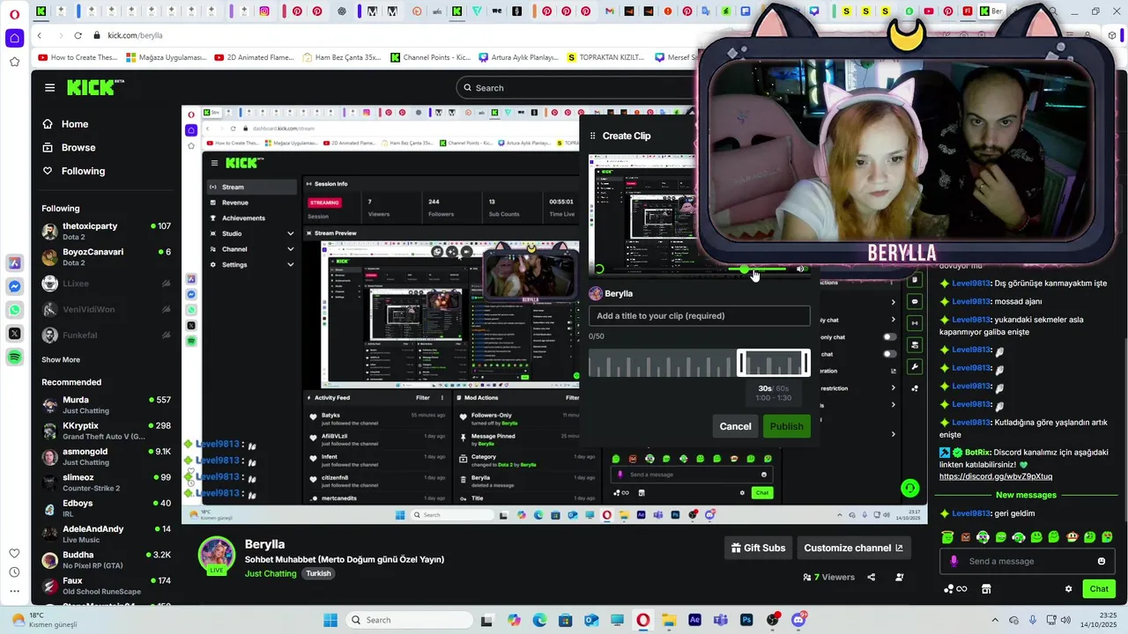This screenshot has width=1128, height=634.
Task: Go to Kick Home
Action: (x=66, y=124)
